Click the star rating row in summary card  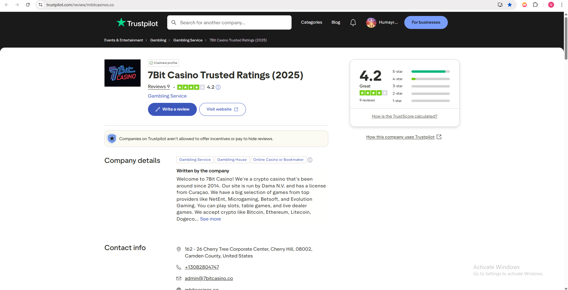pyautogui.click(x=373, y=93)
